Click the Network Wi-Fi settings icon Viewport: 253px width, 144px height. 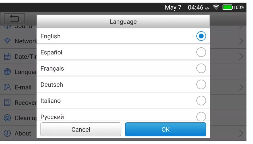(8, 41)
